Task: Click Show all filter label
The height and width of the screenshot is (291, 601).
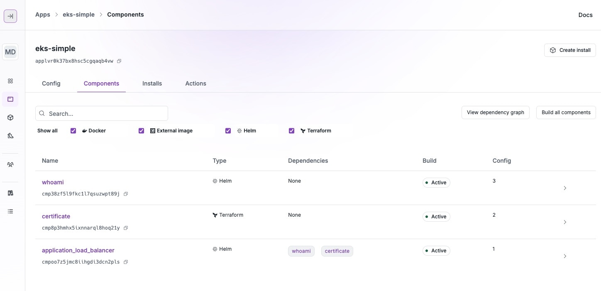Action: 47,131
